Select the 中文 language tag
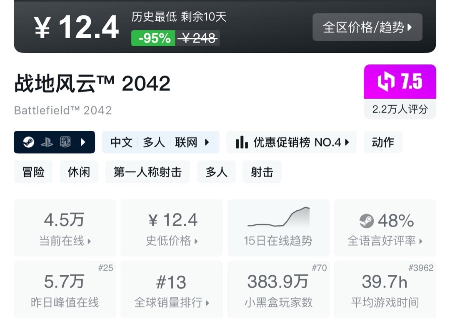450x321 pixels. (x=121, y=142)
